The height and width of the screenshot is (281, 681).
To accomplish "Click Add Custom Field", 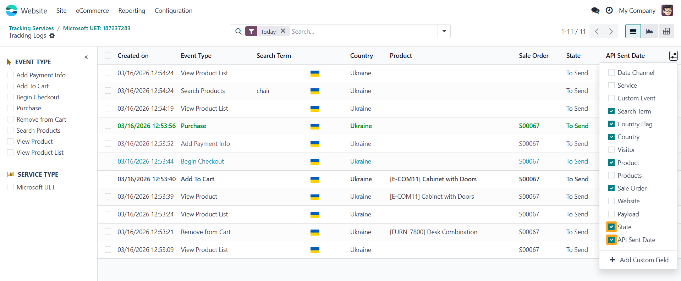I will (639, 260).
